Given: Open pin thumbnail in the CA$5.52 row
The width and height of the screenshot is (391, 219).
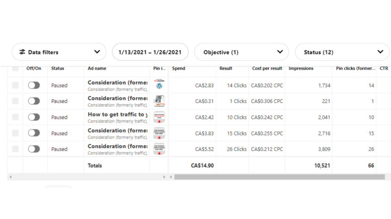Looking at the screenshot, I should tap(159, 149).
